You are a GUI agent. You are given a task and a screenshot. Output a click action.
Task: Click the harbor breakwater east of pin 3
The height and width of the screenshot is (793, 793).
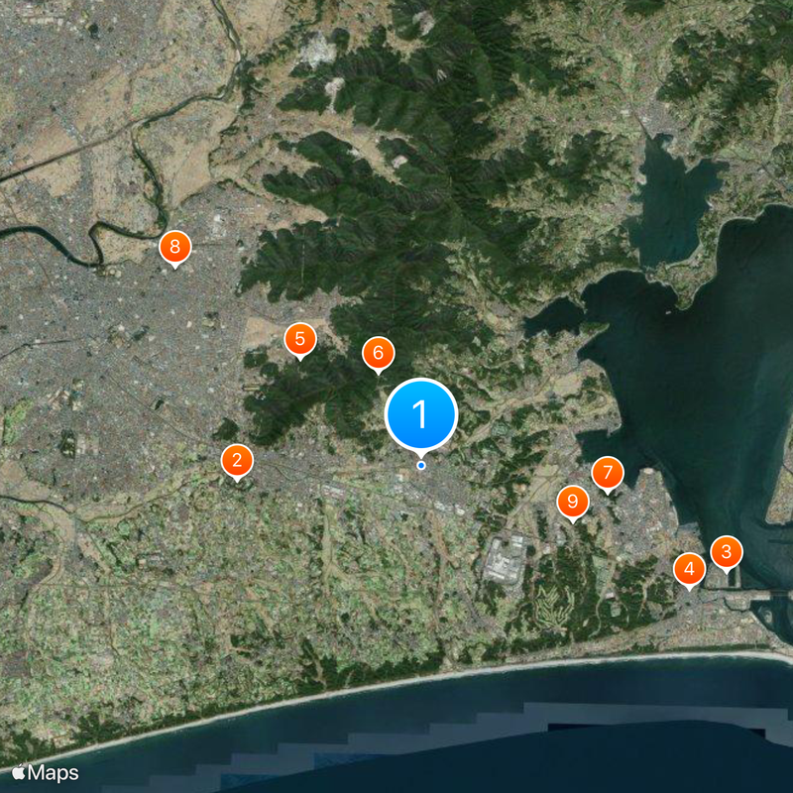pos(768,595)
